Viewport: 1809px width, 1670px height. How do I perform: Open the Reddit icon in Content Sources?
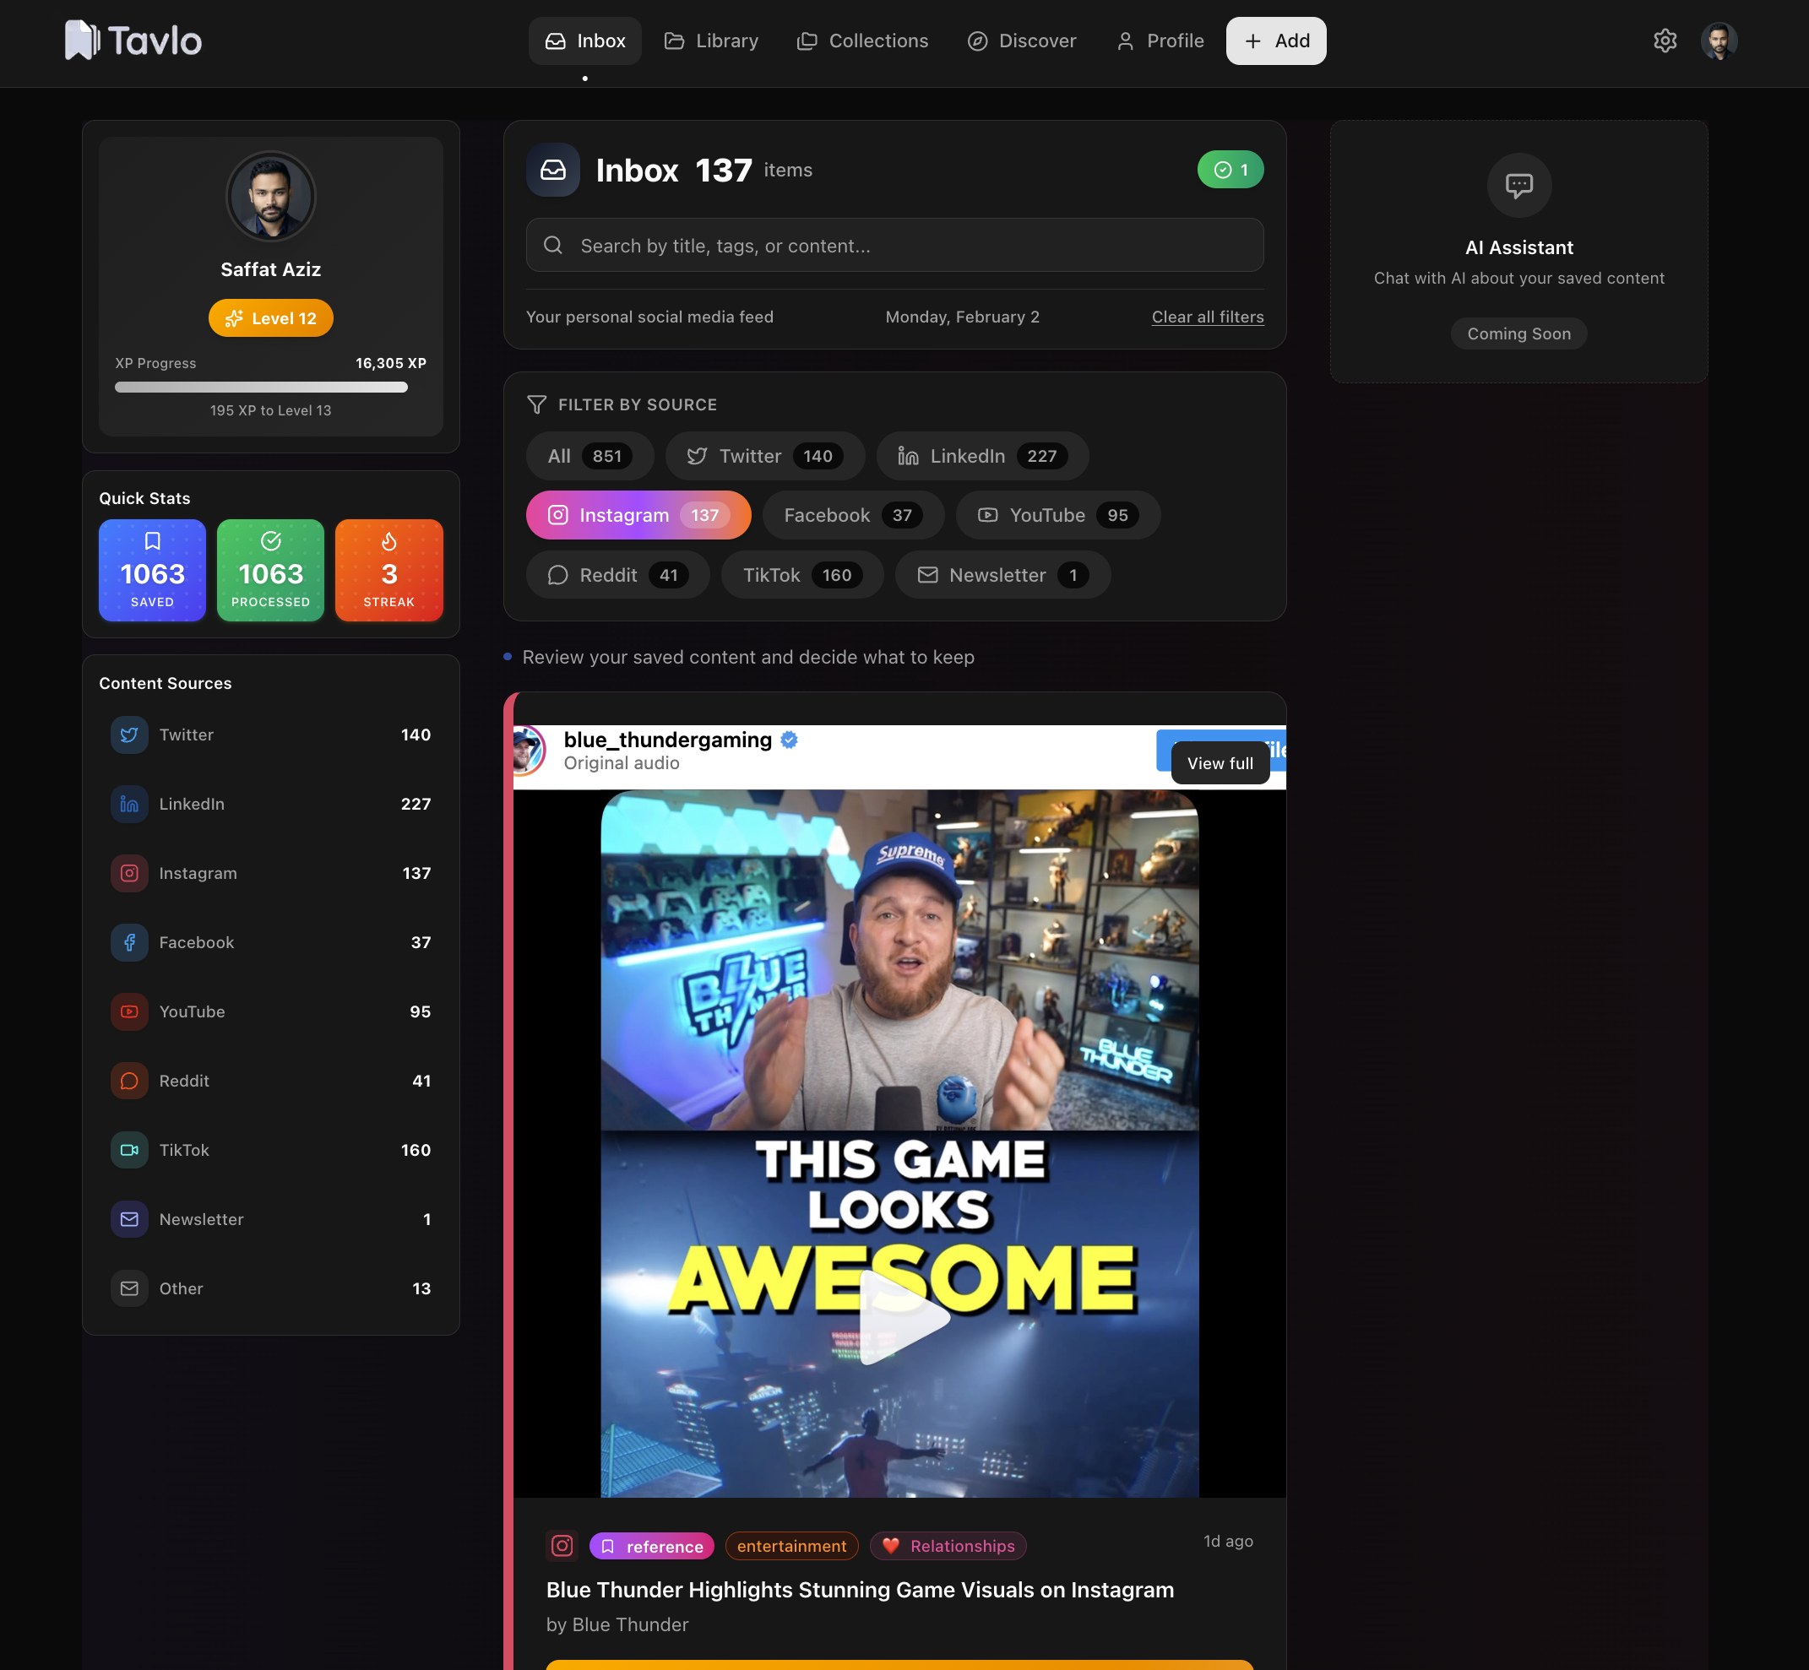(x=129, y=1080)
